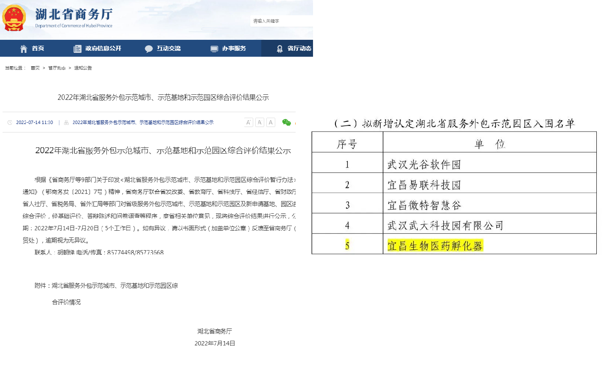Go to 通知公告 in breadcrumb
Image resolution: width=615 pixels, height=378 pixels.
pyautogui.click(x=83, y=68)
